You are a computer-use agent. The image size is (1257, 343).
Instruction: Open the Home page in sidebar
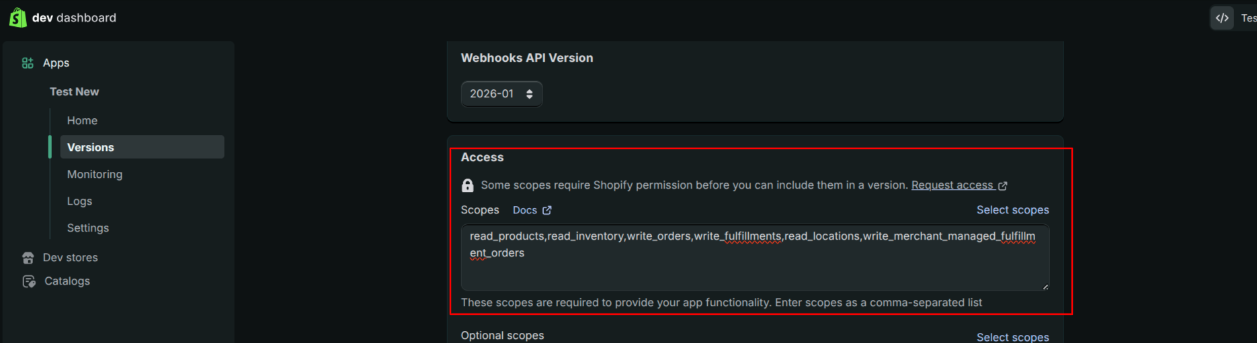(82, 121)
